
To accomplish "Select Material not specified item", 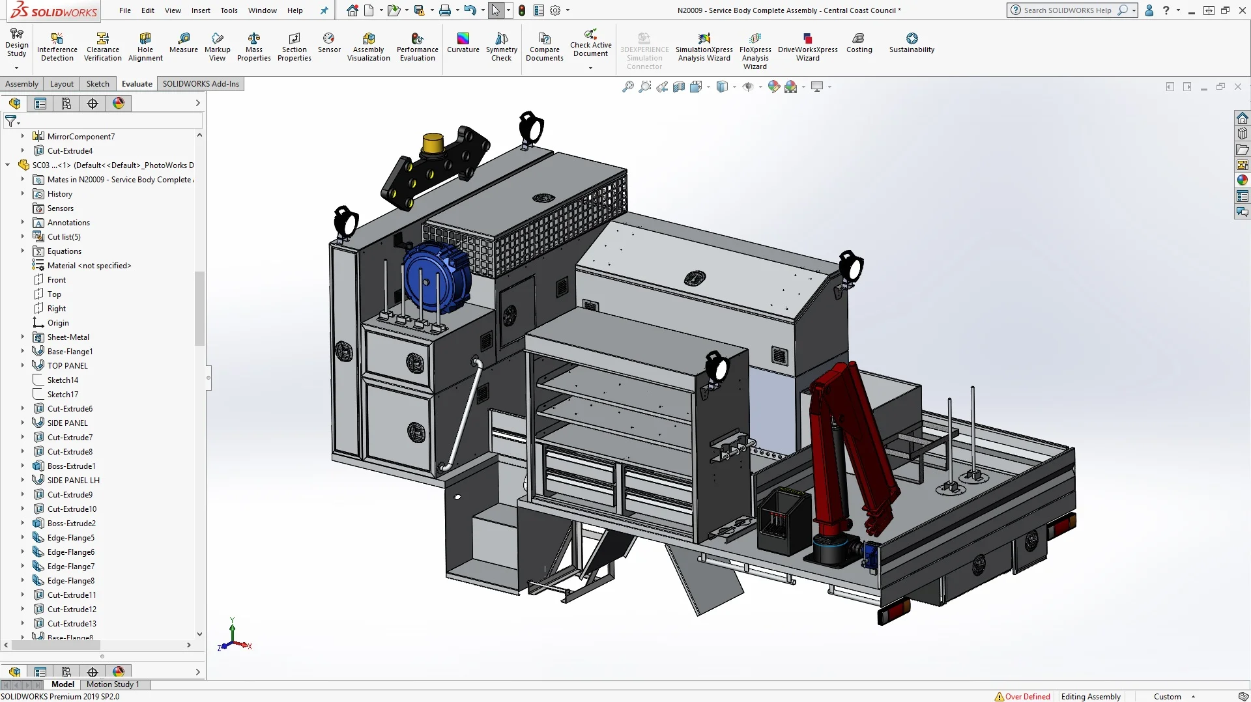I will point(89,266).
